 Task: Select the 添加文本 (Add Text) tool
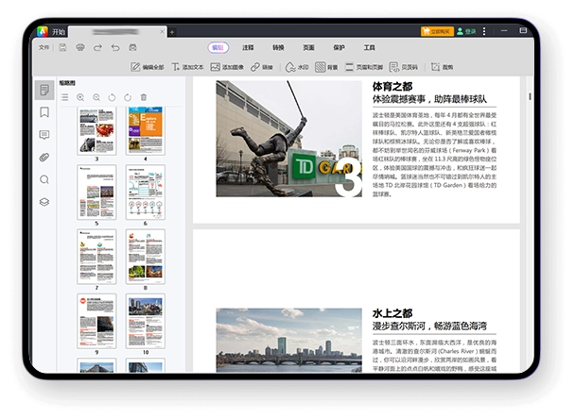[187, 67]
